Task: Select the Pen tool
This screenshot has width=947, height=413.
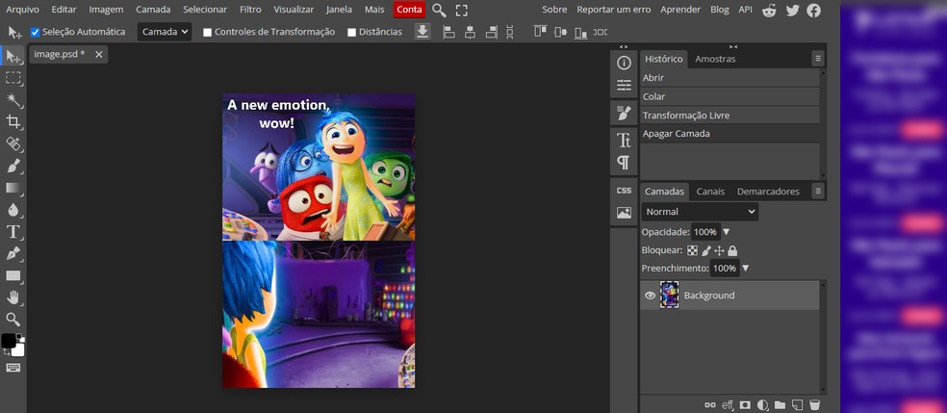Action: [13, 254]
